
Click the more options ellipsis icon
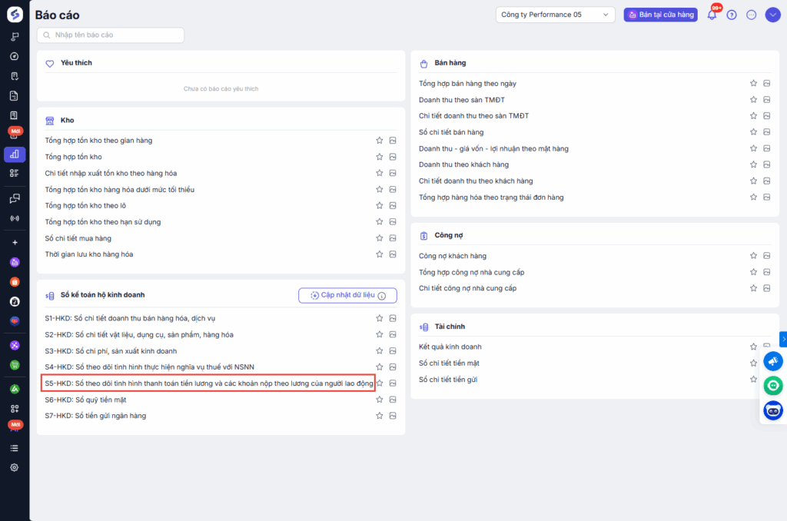[752, 15]
